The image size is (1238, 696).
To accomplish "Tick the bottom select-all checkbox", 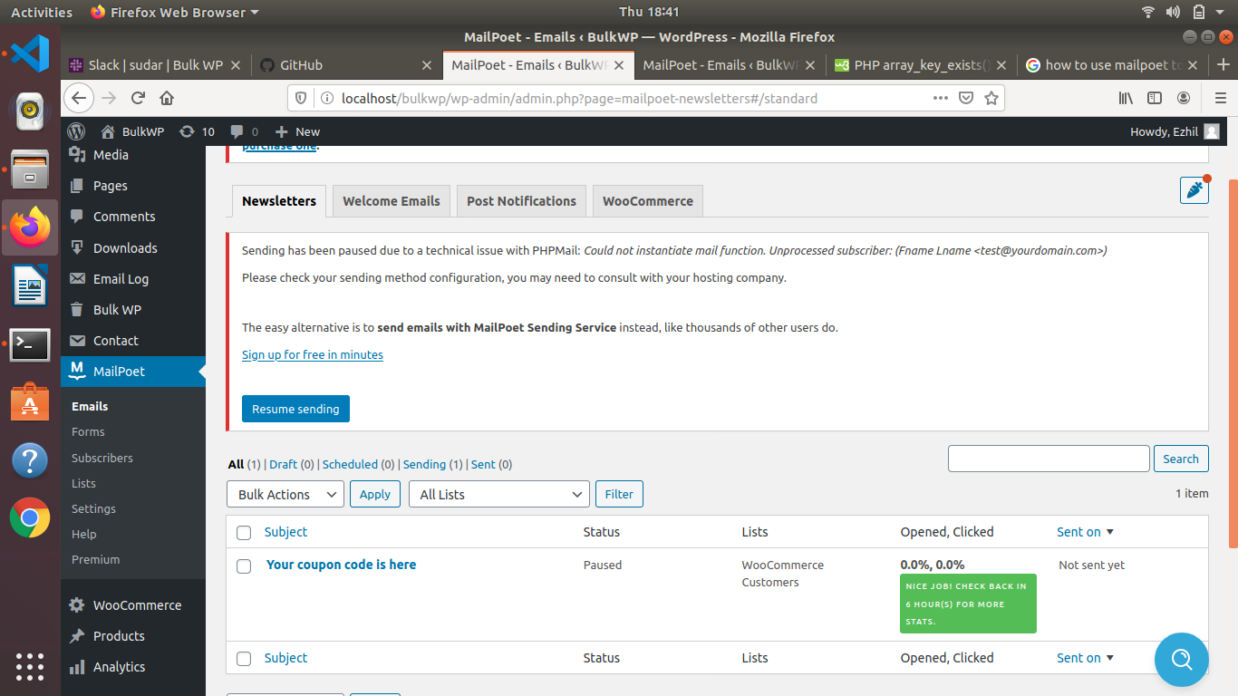I will pos(243,658).
